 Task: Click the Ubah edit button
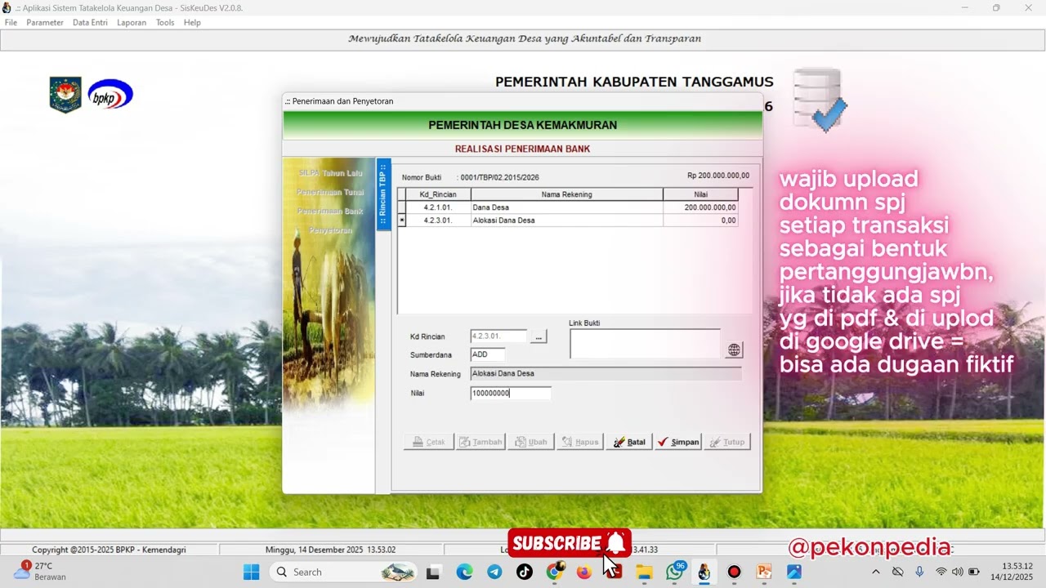(x=530, y=442)
